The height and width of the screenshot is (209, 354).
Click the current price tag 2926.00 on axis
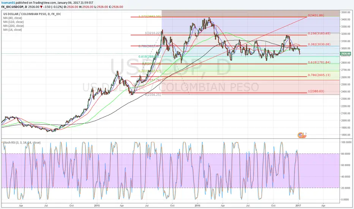[x=345, y=54]
